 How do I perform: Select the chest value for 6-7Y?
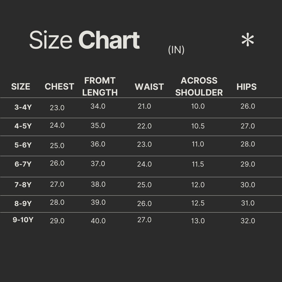[57, 163]
